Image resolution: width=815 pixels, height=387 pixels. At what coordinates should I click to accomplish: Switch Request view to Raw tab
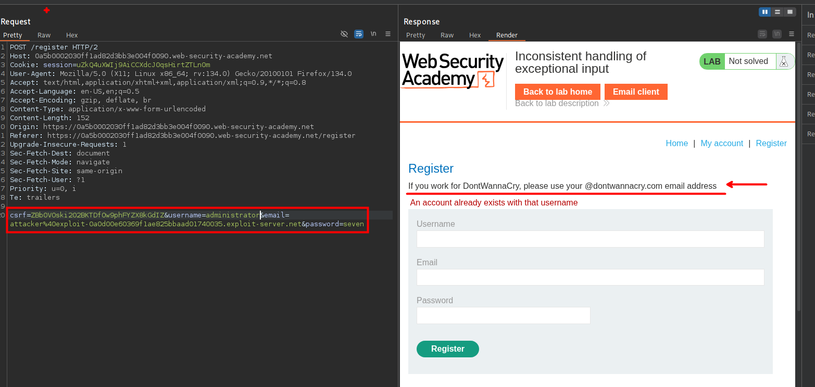pos(44,35)
